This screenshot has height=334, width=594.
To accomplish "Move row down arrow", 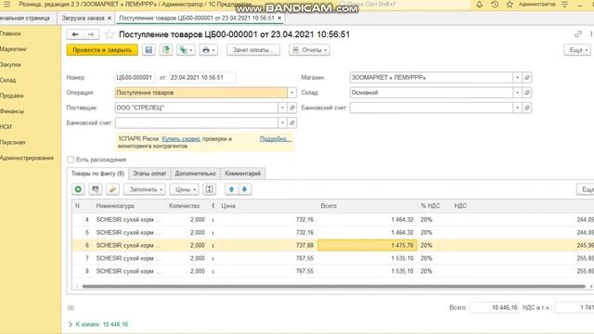I will tap(245, 189).
